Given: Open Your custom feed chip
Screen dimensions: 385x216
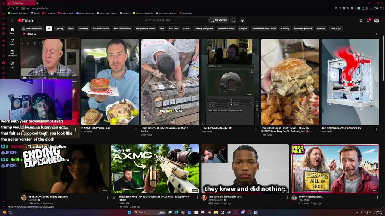Looking at the screenshot, I should [x=32, y=28].
